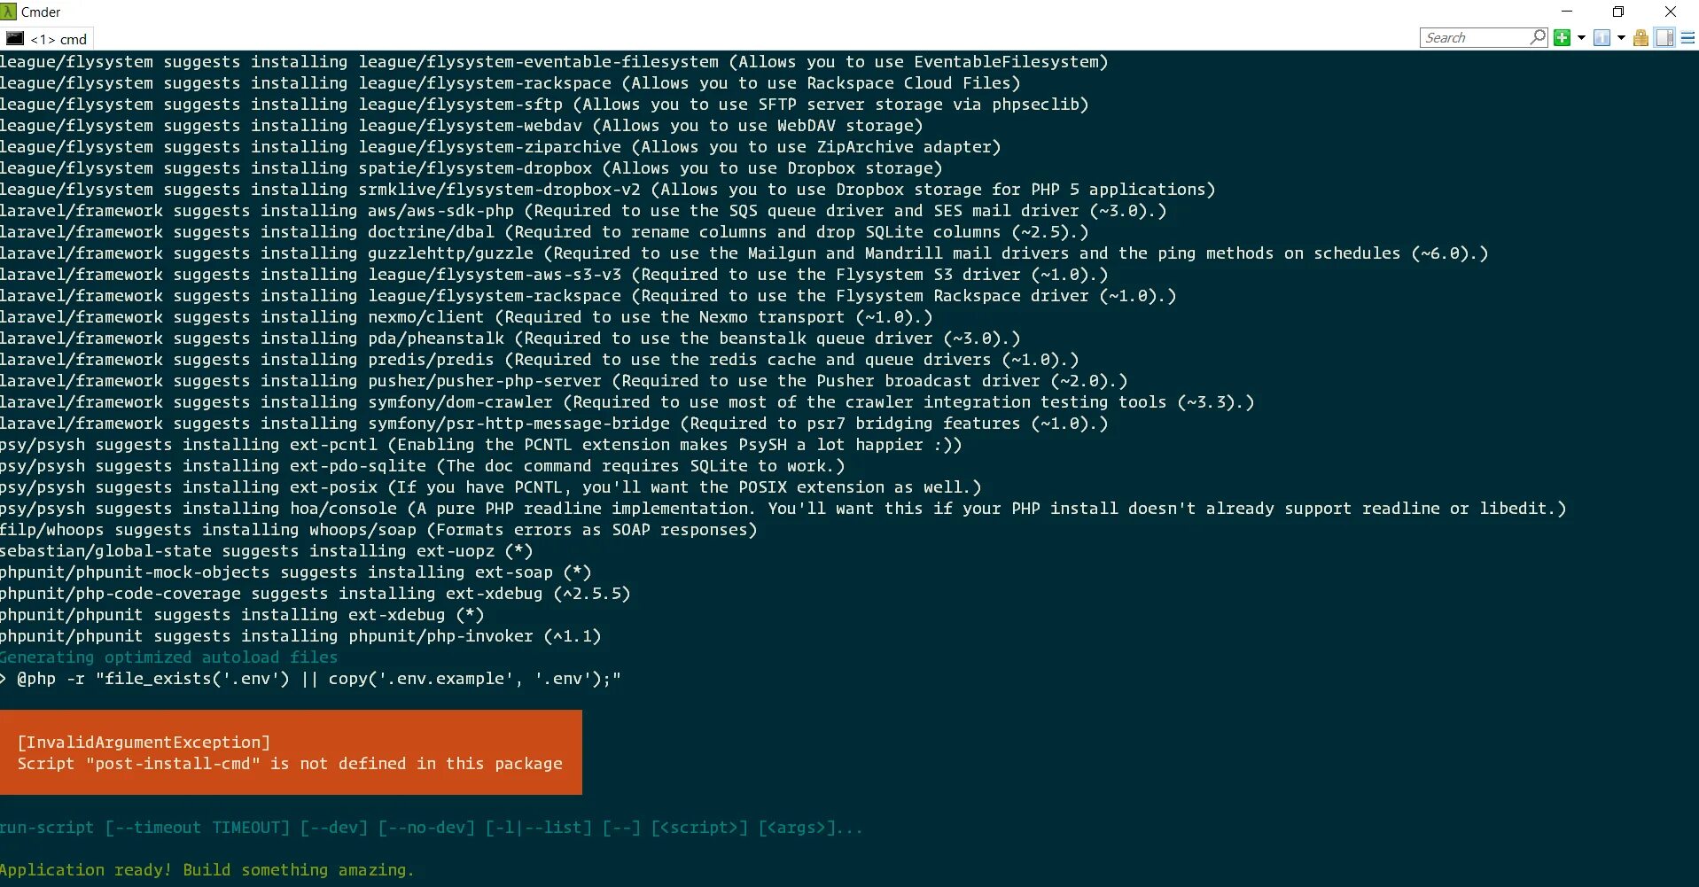Click line suggesting guzzlehttp/guzzle
This screenshot has width=1699, height=887.
pos(744,253)
